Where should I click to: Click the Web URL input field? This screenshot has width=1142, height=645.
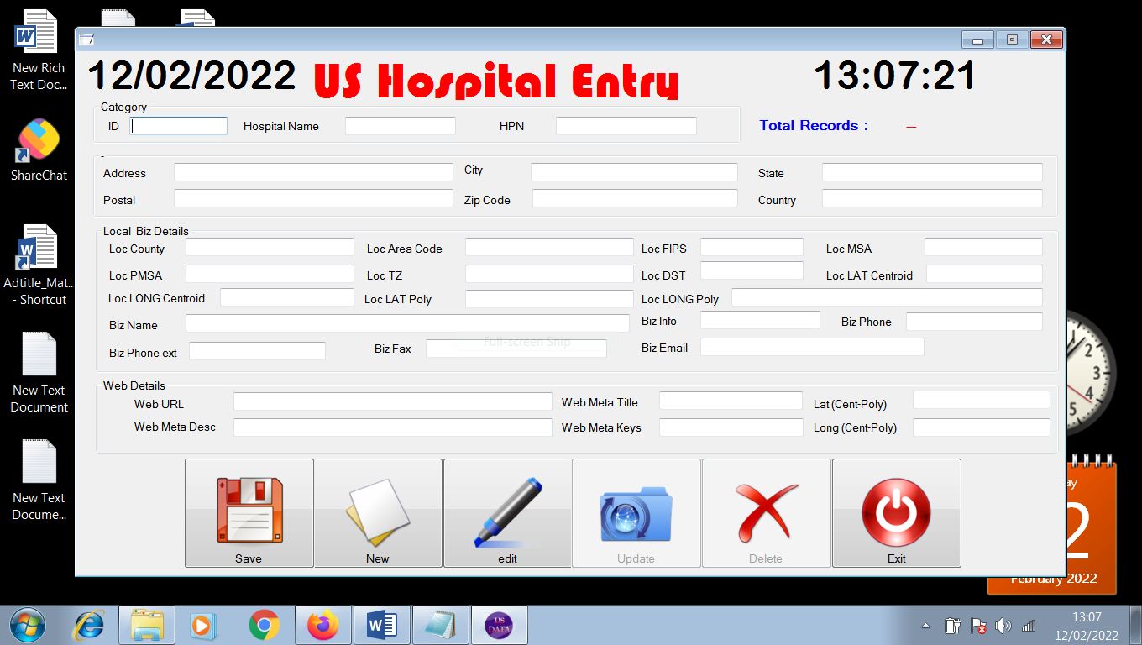(391, 401)
